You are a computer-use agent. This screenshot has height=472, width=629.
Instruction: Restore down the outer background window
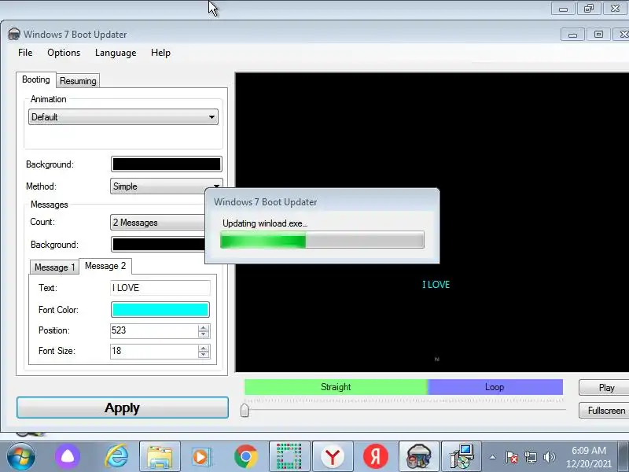point(589,9)
